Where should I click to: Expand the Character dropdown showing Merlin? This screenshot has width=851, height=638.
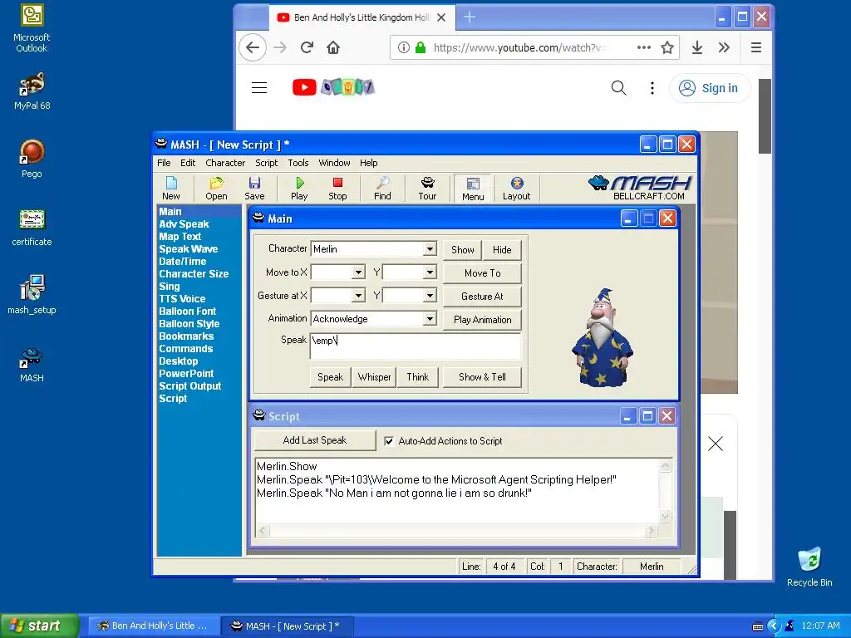tap(430, 249)
